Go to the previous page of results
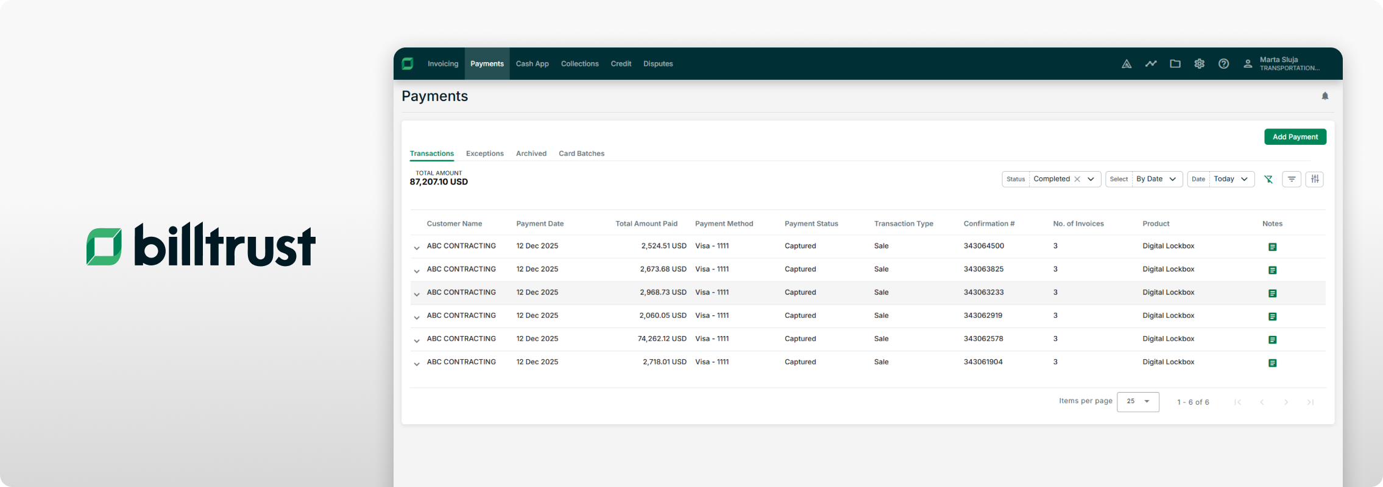 point(1262,402)
